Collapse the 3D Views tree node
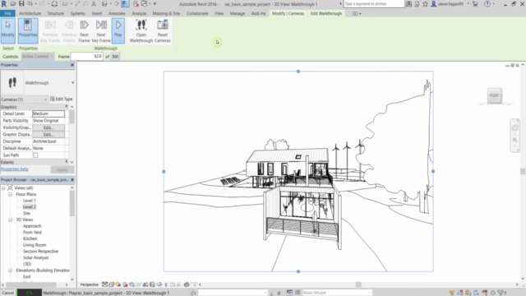 [x=11, y=220]
